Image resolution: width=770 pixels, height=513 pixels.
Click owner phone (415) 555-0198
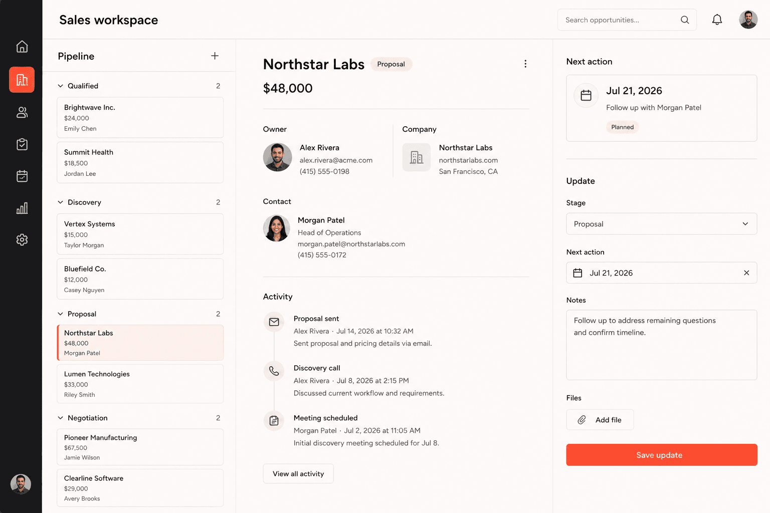[324, 171]
